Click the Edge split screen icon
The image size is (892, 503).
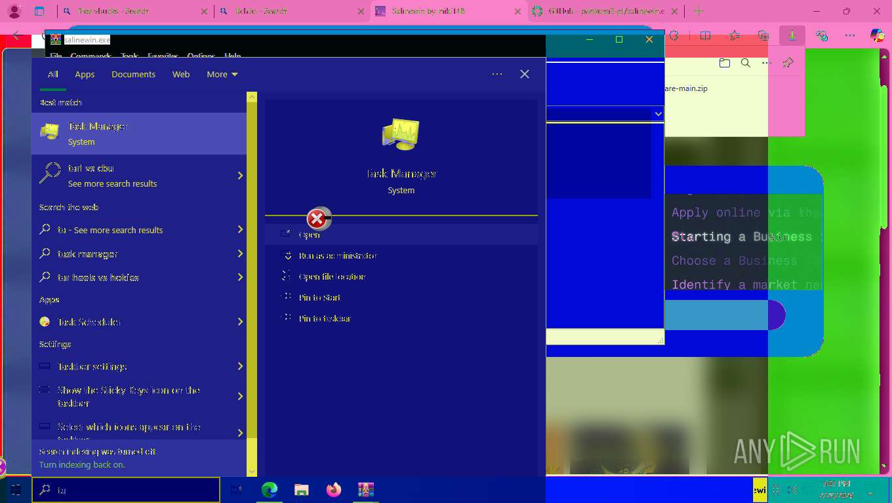[705, 36]
